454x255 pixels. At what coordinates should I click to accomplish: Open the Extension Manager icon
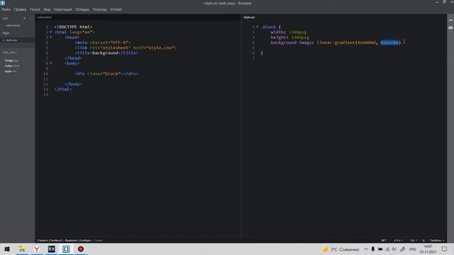pyautogui.click(x=450, y=28)
